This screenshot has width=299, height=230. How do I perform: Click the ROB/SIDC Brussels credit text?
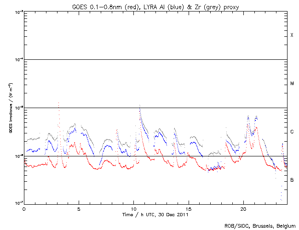pyautogui.click(x=259, y=226)
